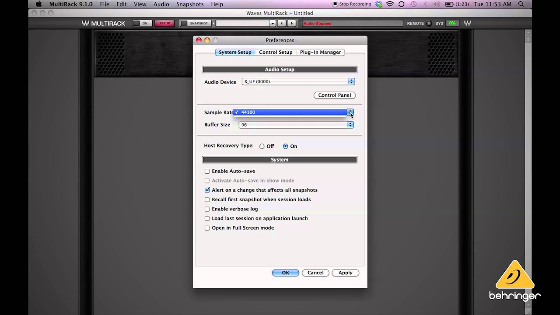This screenshot has height=315, width=560.
Task: Click the Control Panel button
Action: [x=335, y=95]
